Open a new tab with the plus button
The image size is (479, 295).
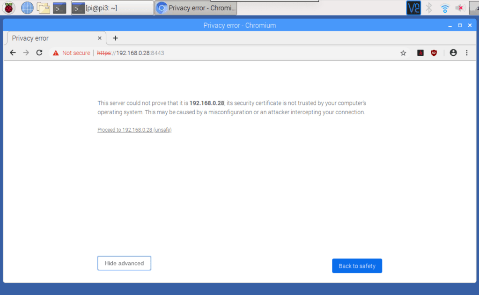pos(115,38)
